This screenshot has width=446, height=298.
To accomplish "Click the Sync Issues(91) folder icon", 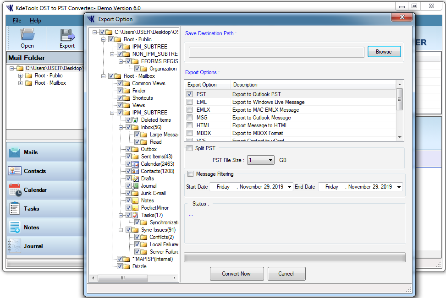I will (135, 230).
